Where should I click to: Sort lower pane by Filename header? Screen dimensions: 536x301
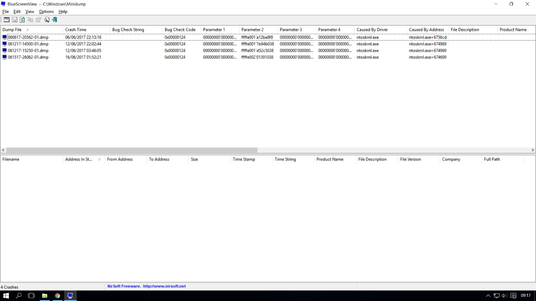pos(31,159)
